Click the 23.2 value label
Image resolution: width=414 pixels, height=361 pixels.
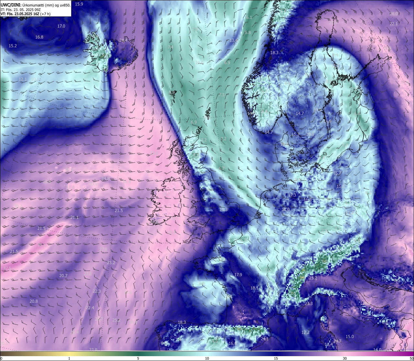tap(111, 263)
